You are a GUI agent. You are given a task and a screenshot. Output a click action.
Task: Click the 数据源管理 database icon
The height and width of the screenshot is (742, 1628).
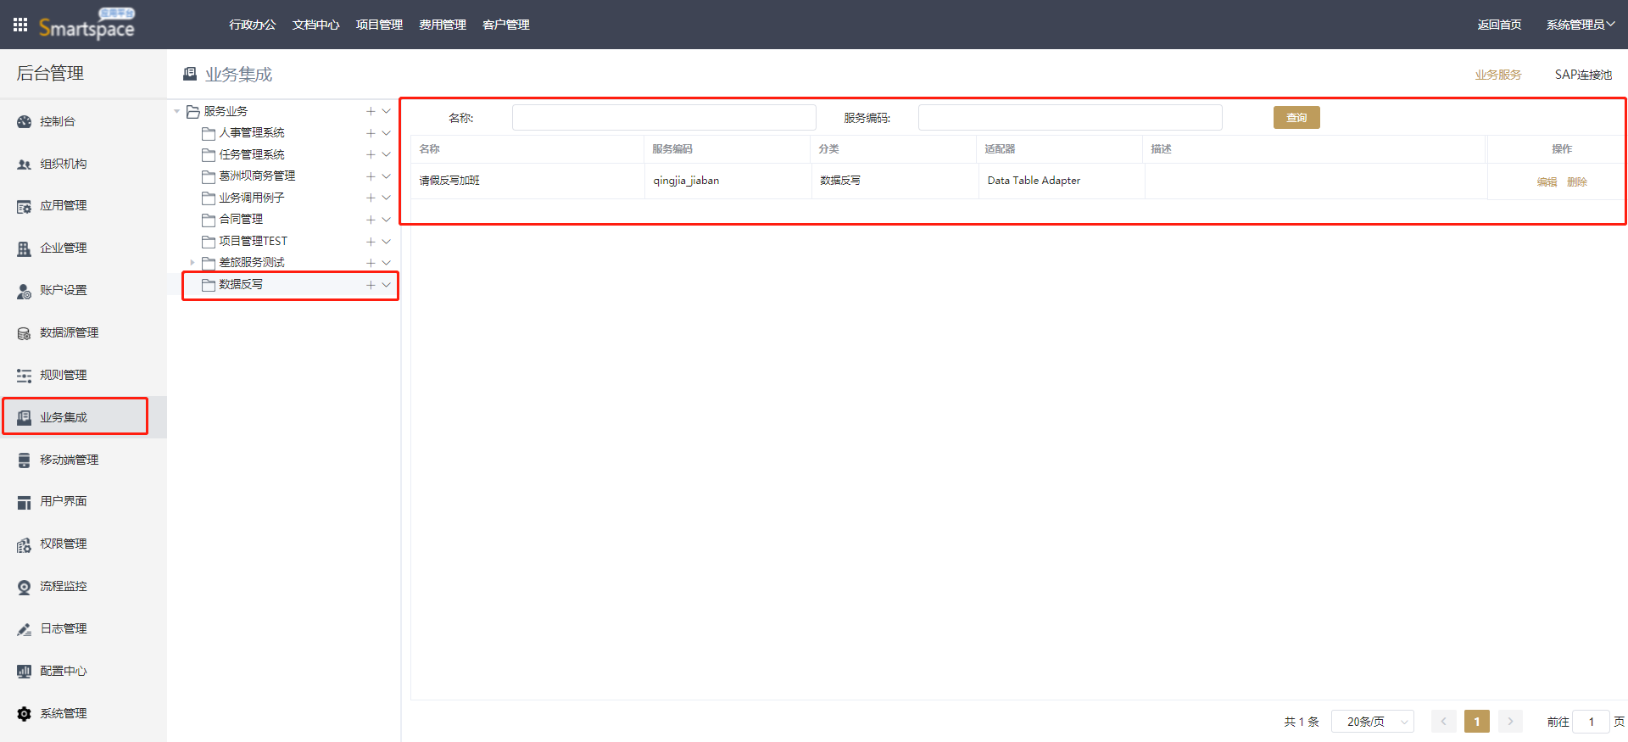[x=24, y=333]
